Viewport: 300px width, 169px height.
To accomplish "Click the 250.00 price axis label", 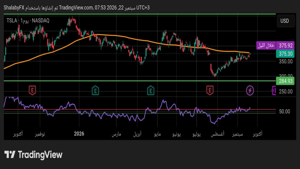I will coord(286,92).
